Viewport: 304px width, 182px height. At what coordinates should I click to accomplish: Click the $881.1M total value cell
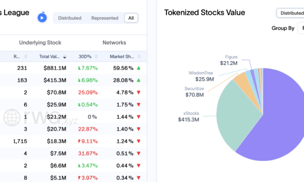[55, 68]
